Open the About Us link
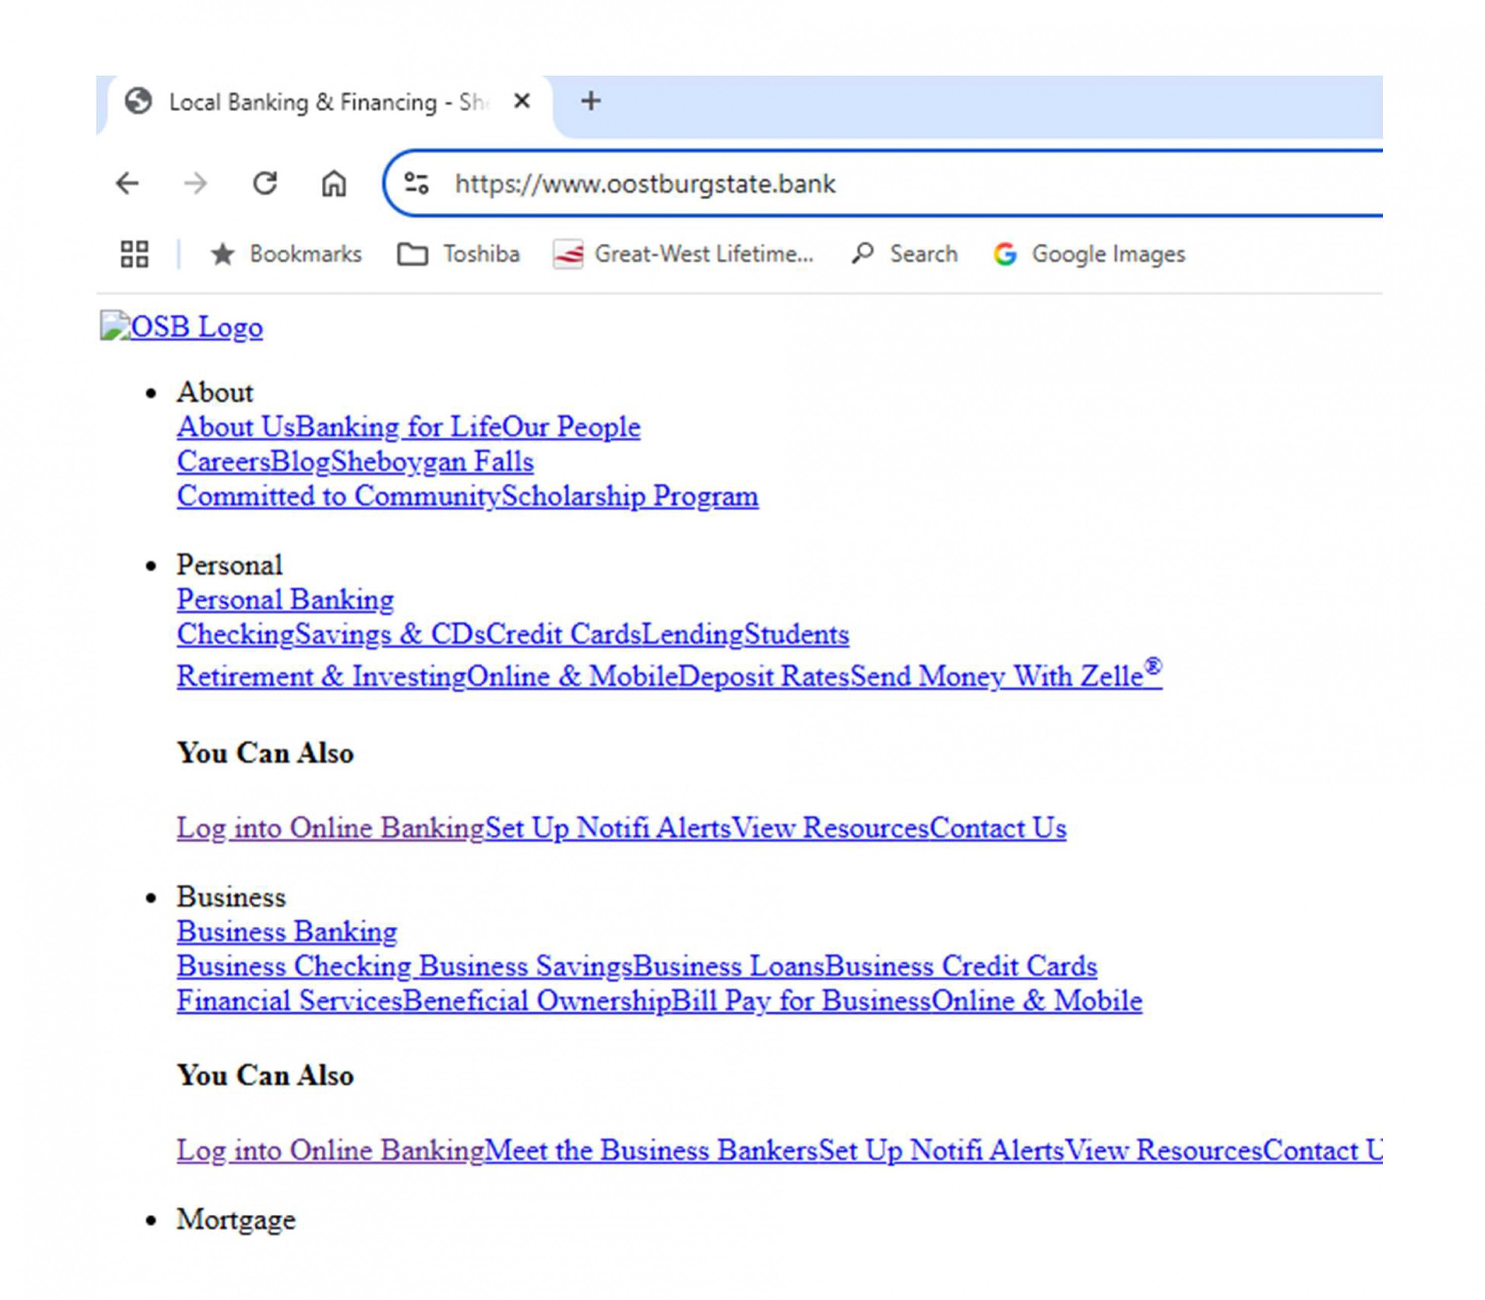The height and width of the screenshot is (1300, 1485). 236,426
